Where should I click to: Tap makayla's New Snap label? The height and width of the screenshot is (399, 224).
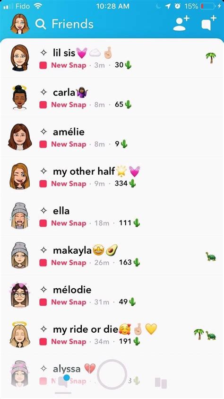pos(69,262)
